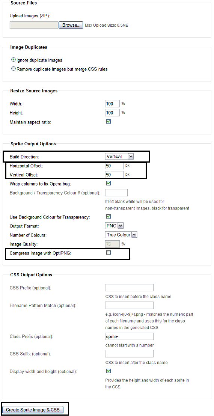Click the 'Sprite Output Options' section heading
214x416 pixels.
coord(33,144)
